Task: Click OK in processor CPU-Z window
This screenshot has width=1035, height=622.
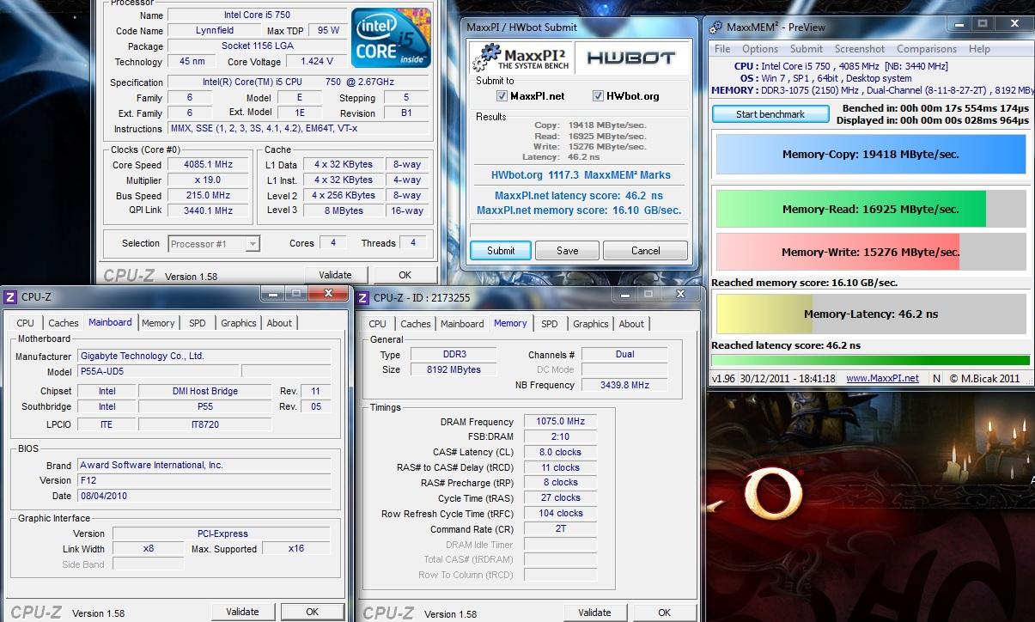Action: pyautogui.click(x=405, y=275)
